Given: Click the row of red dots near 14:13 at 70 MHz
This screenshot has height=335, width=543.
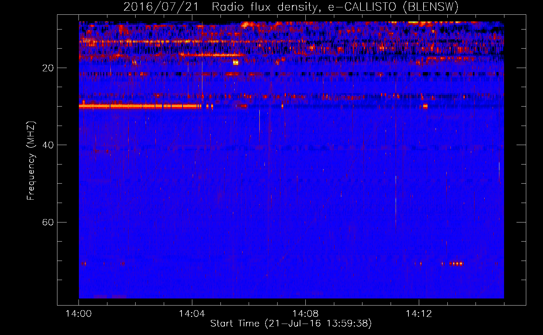Looking at the screenshot, I should pos(456,264).
